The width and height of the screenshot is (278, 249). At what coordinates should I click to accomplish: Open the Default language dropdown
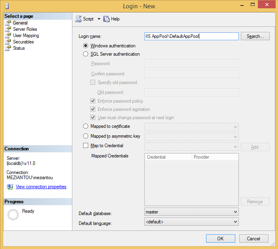pos(192,222)
